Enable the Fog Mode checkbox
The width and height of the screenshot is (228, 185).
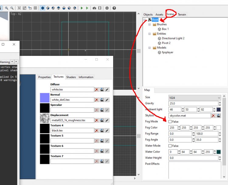[170, 122]
